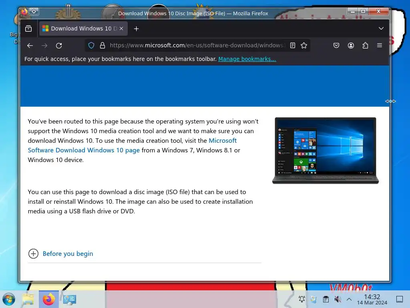Maximize the Firefox window
Viewport: 410px width, 308px height.
click(x=363, y=11)
